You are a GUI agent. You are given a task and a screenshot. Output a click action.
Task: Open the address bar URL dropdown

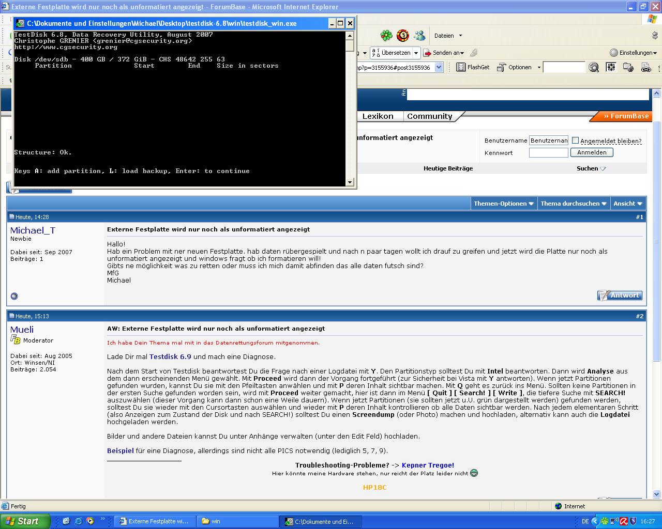click(x=439, y=67)
